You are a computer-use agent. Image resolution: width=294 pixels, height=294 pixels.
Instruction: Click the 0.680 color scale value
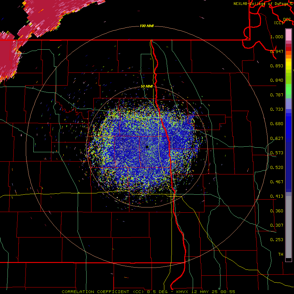click(277, 124)
